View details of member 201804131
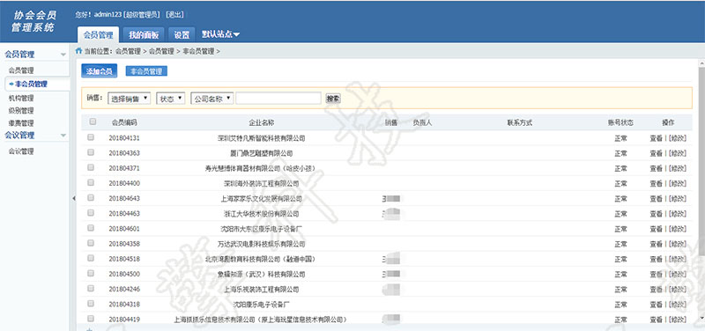 pyautogui.click(x=656, y=138)
